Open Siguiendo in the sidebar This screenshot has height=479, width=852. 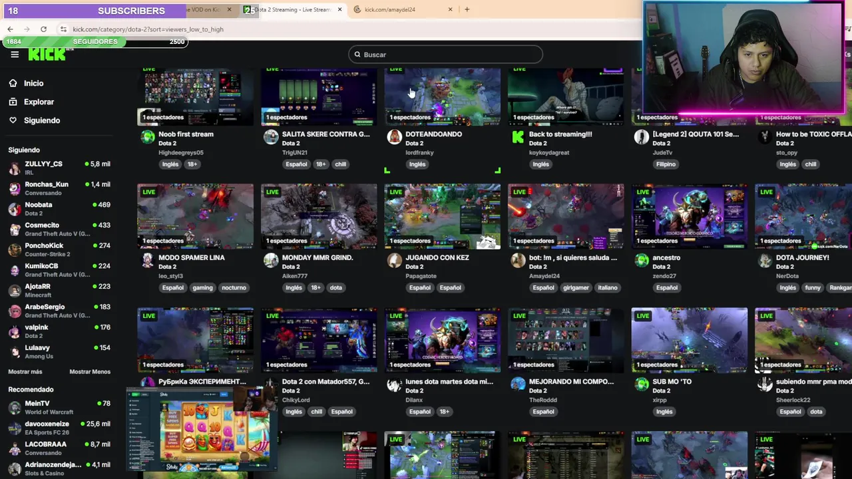(41, 120)
